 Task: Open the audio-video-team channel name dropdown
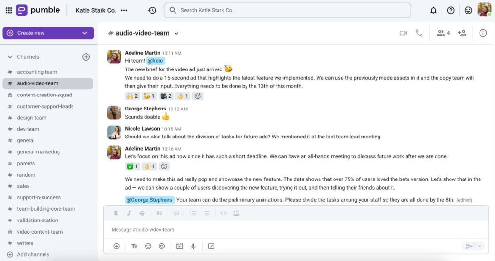click(176, 34)
